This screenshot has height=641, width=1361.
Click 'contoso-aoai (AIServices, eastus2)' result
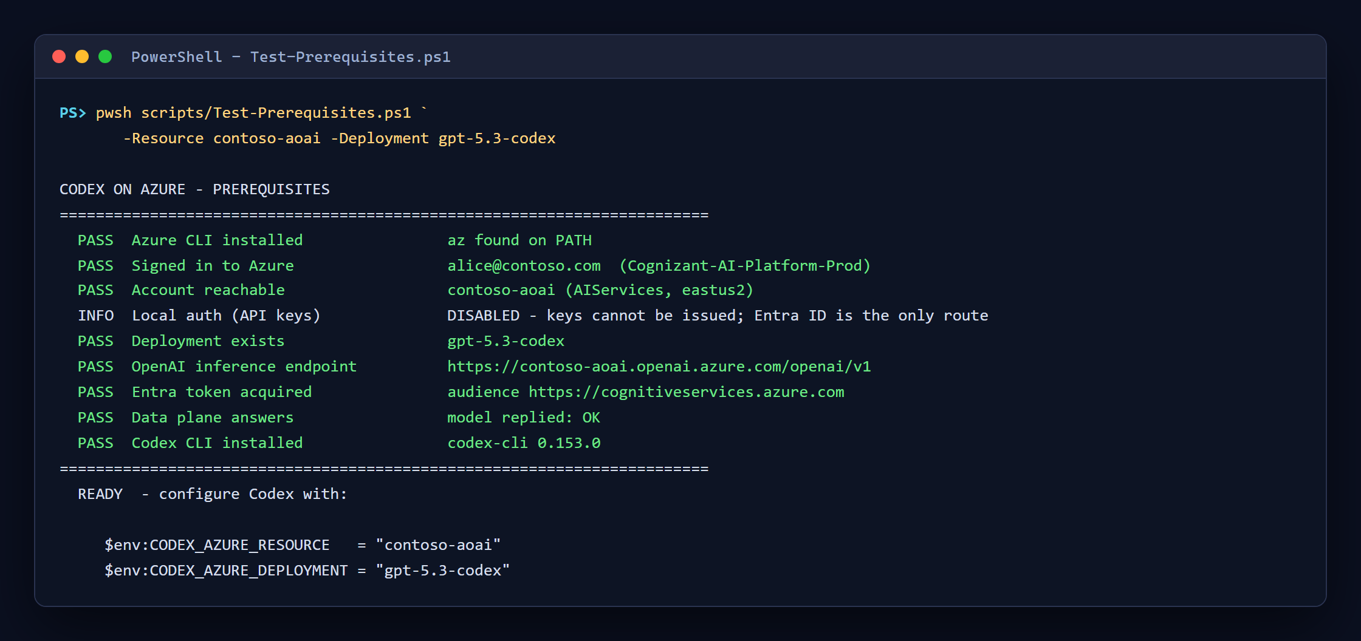(x=600, y=290)
